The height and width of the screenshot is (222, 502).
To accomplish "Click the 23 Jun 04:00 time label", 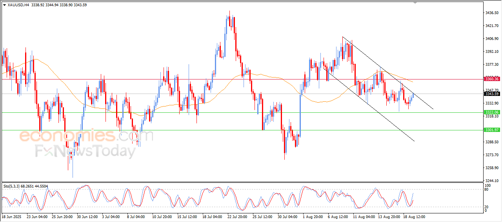I will pos(36,217).
